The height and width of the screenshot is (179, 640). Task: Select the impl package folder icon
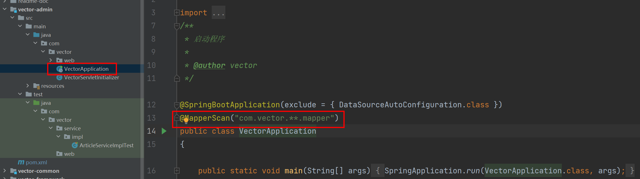pyautogui.click(x=67, y=137)
